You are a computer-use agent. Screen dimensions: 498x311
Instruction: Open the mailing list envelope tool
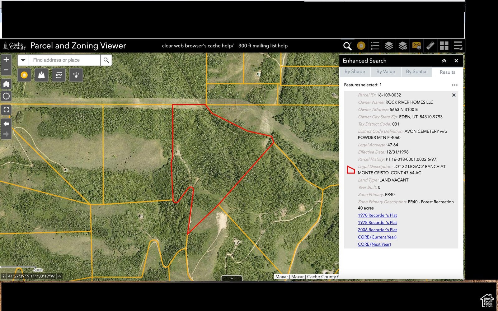pos(416,46)
